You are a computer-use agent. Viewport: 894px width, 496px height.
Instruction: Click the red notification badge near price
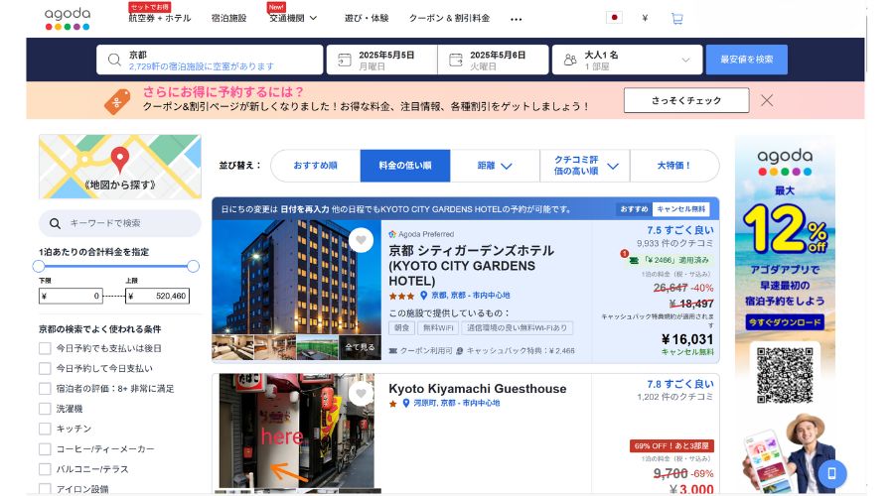pos(625,253)
